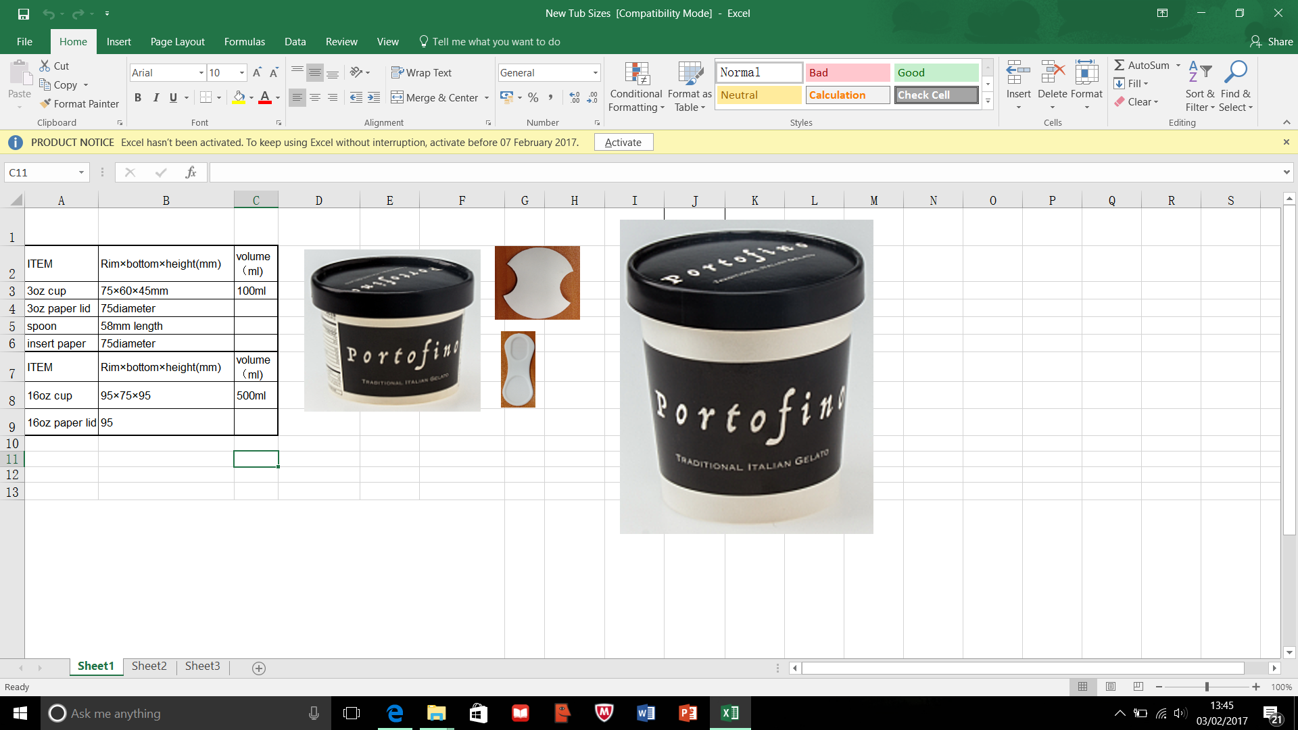Screen dimensions: 1298x730
Task: Toggle Bold formatting
Action: pyautogui.click(x=138, y=97)
